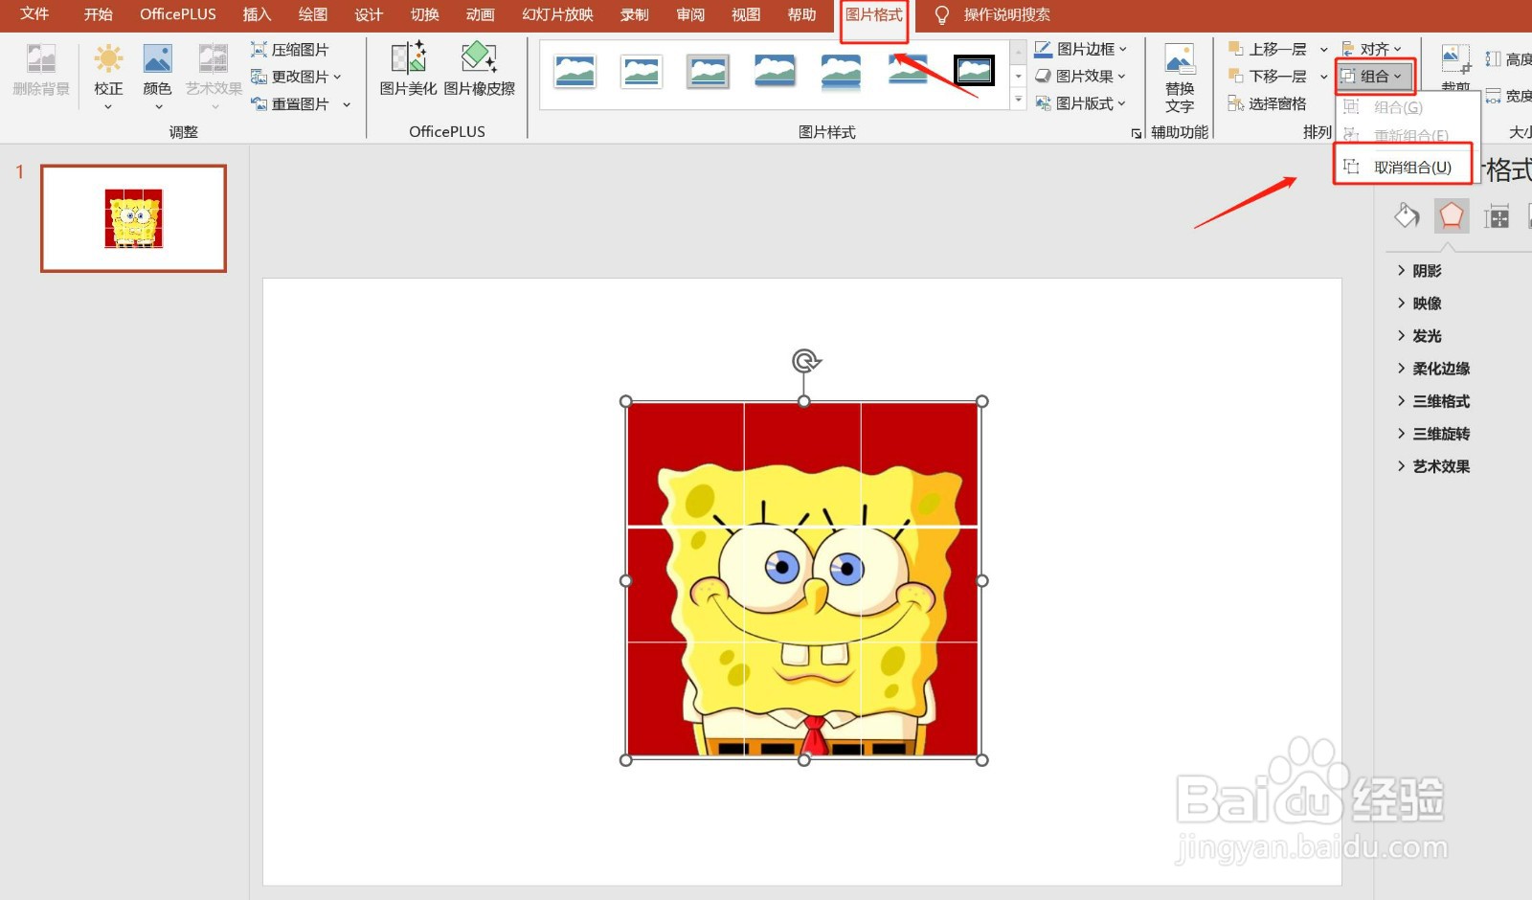Expand the Soft Edges (柔化边缘) section
The height and width of the screenshot is (900, 1532).
click(x=1433, y=369)
